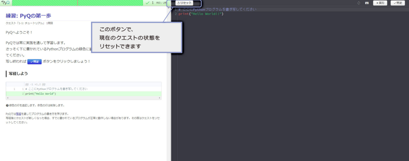Click the heading 練習: PyQの第一歩
This screenshot has width=409, height=161.
click(28, 16)
